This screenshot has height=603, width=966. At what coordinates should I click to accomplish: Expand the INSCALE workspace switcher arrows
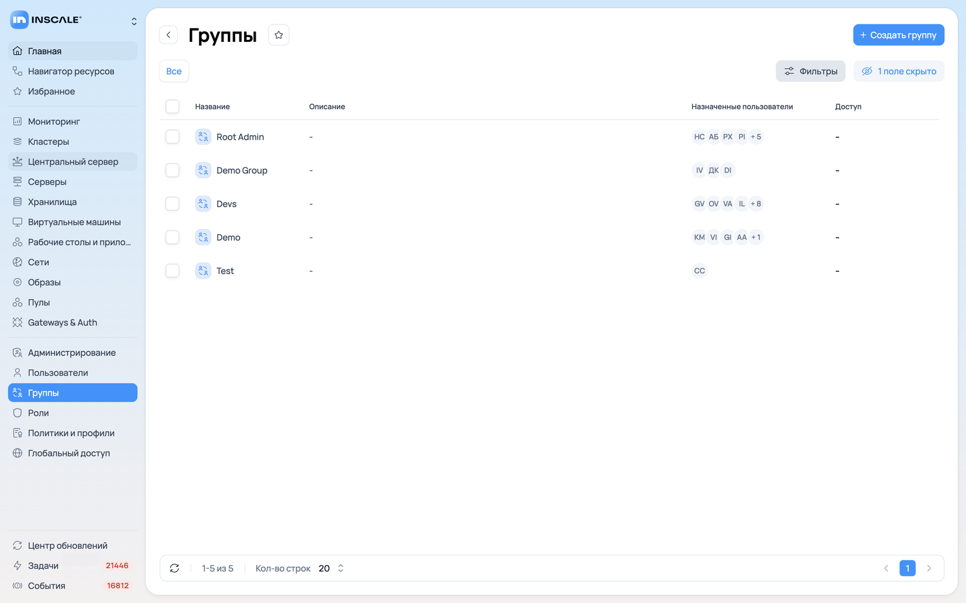[134, 21]
